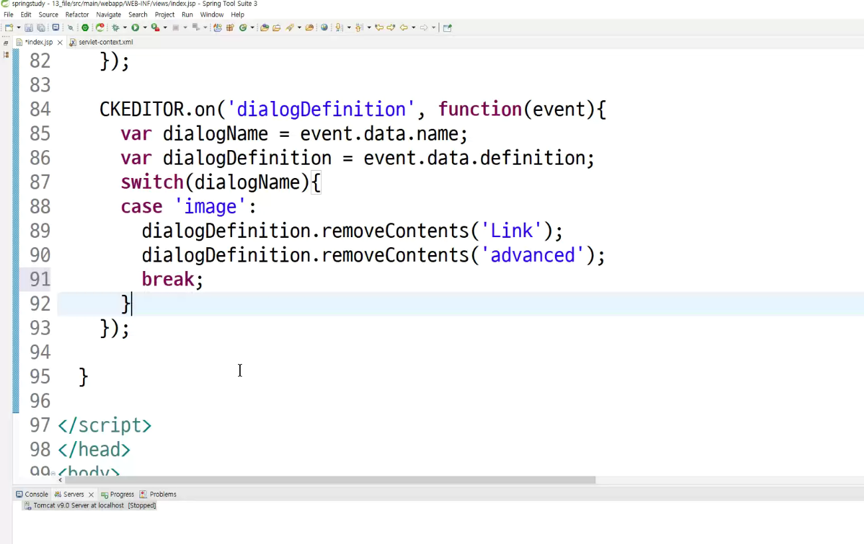
Task: Navigate Forward with the grey right arrow
Action: (x=423, y=28)
